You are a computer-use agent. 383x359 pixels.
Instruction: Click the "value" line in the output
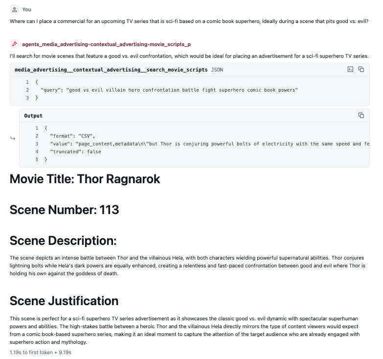point(205,144)
